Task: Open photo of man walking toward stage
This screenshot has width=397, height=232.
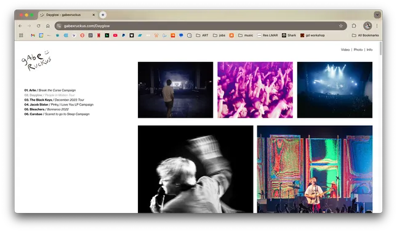Action: pyautogui.click(x=175, y=90)
